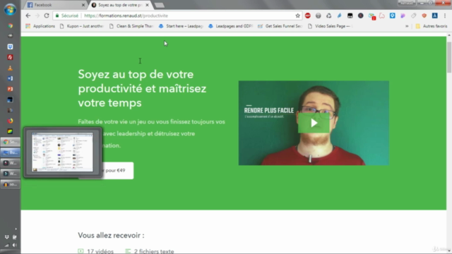Click the blue Dropbox-style taskbar icon
Screen dimensions: 452x254
10,47
